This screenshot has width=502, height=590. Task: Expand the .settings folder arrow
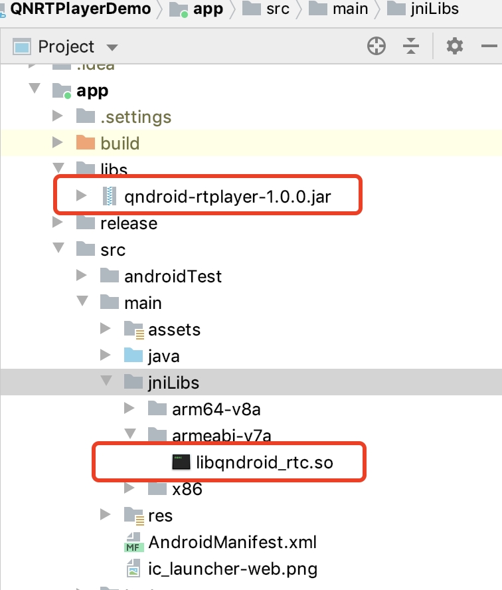[58, 117]
